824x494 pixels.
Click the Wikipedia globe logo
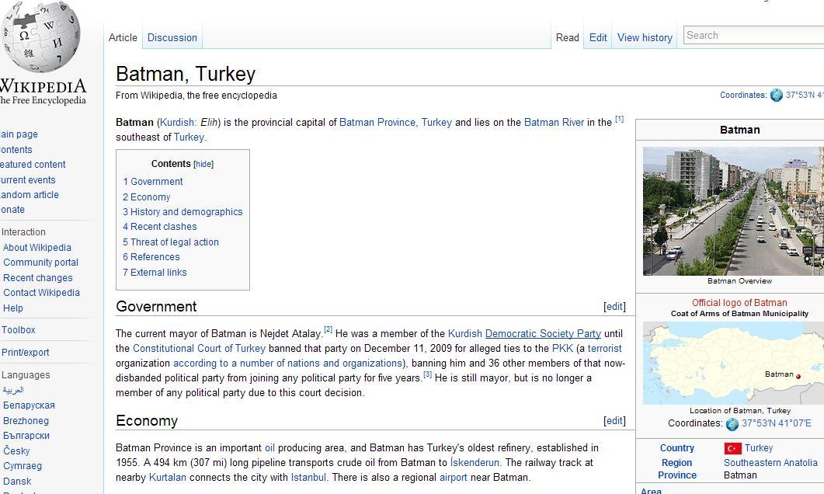pos(41,37)
